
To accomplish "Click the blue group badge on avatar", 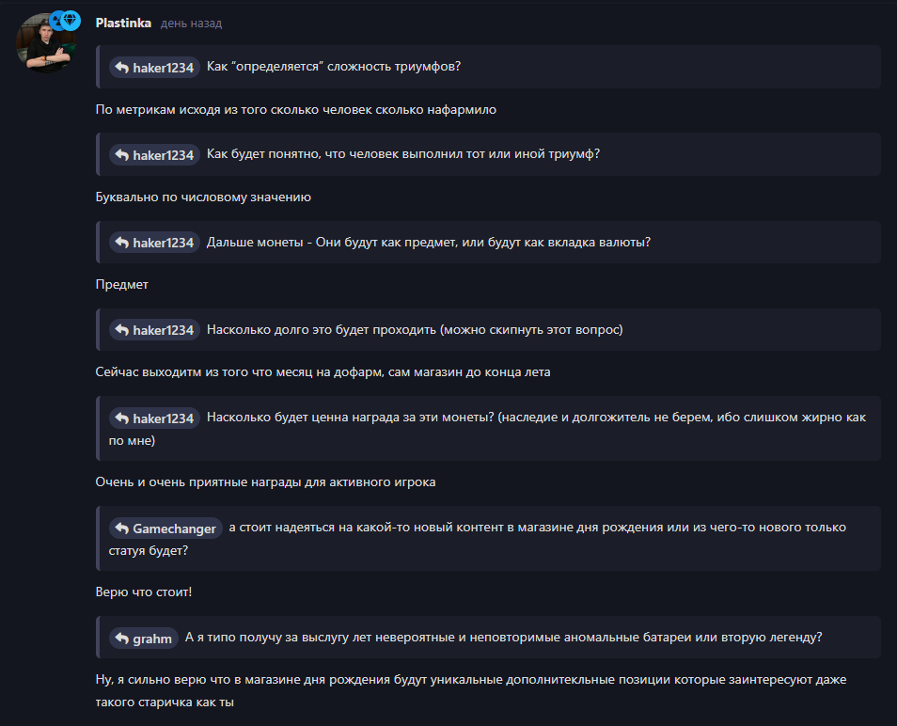I will coord(56,21).
